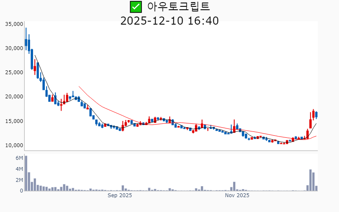Select the 10,000 price axis label
This screenshot has width=339, height=212.
tap(14, 145)
